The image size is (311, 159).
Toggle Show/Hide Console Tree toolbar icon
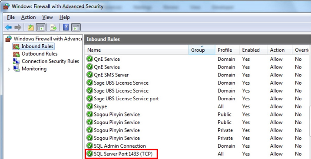click(41, 27)
